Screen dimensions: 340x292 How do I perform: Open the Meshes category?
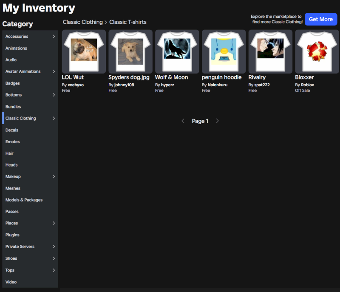(13, 188)
